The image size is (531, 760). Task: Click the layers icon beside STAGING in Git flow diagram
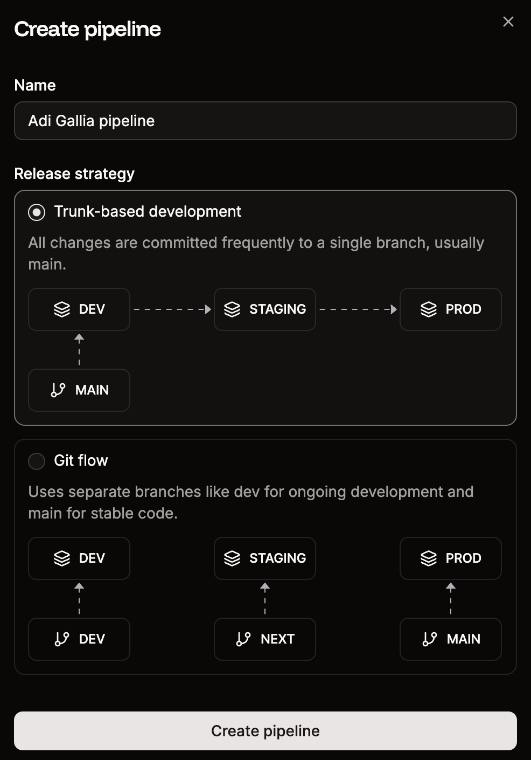coord(233,558)
